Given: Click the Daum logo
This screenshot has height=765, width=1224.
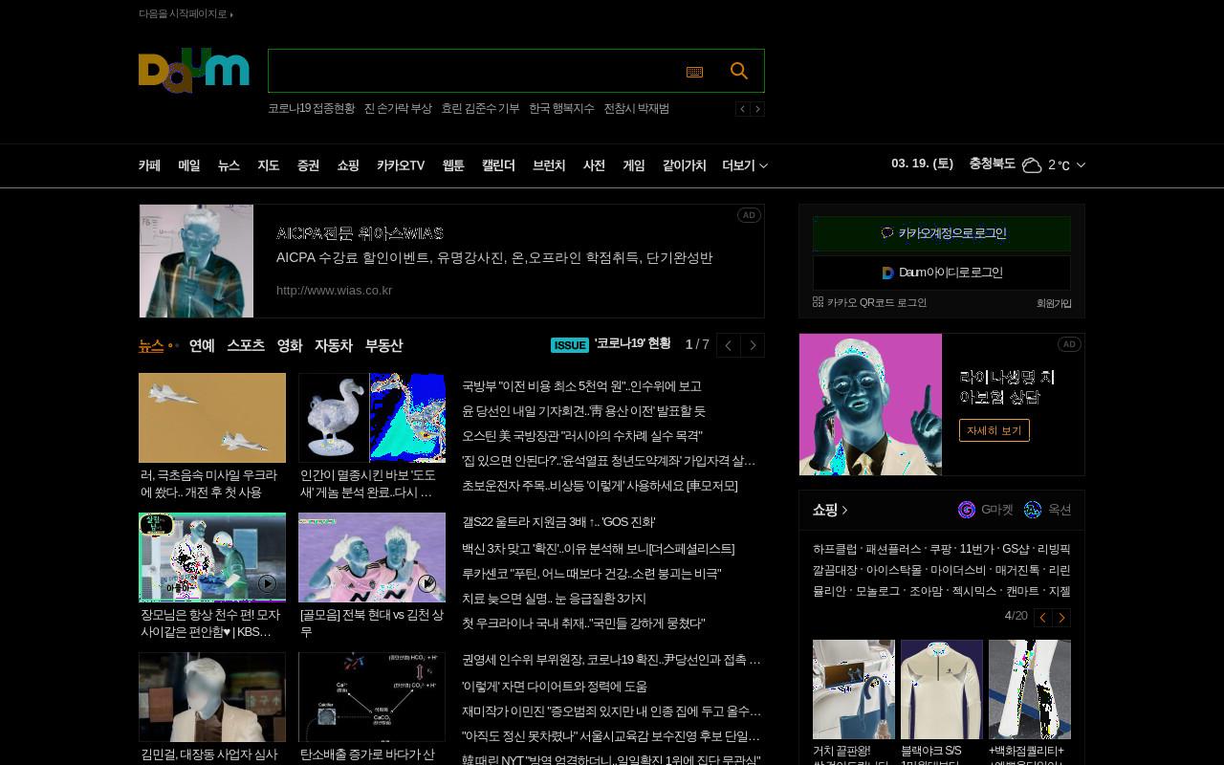Looking at the screenshot, I should tap(194, 72).
